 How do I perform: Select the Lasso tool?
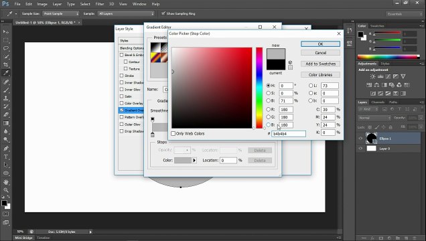coord(6,48)
